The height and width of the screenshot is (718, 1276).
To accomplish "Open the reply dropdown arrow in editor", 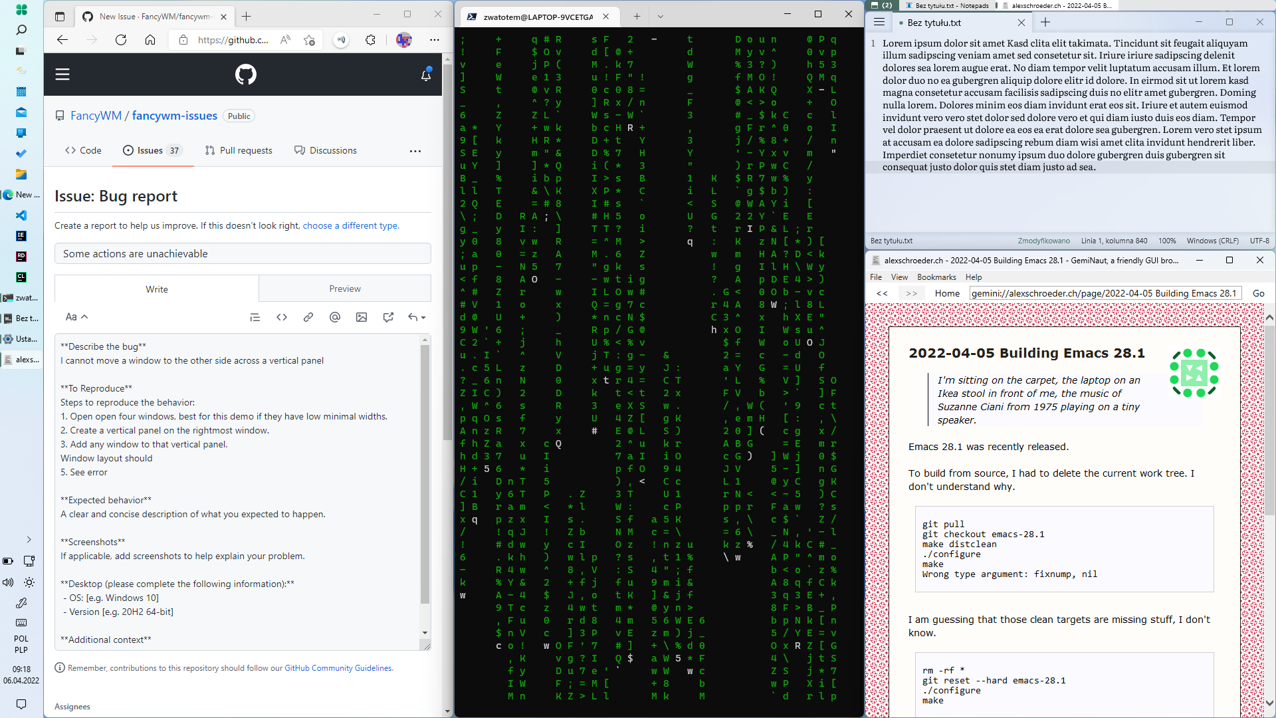I will coord(417,317).
